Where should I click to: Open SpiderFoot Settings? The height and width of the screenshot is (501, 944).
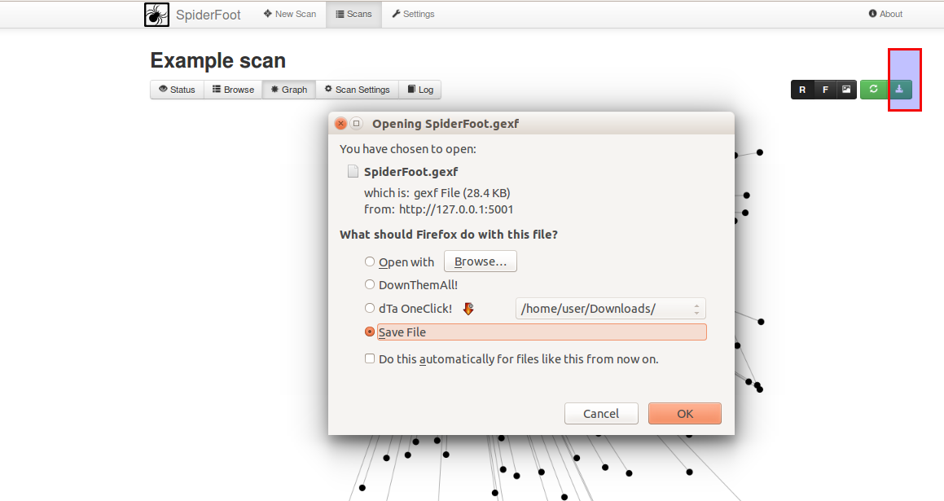[413, 14]
